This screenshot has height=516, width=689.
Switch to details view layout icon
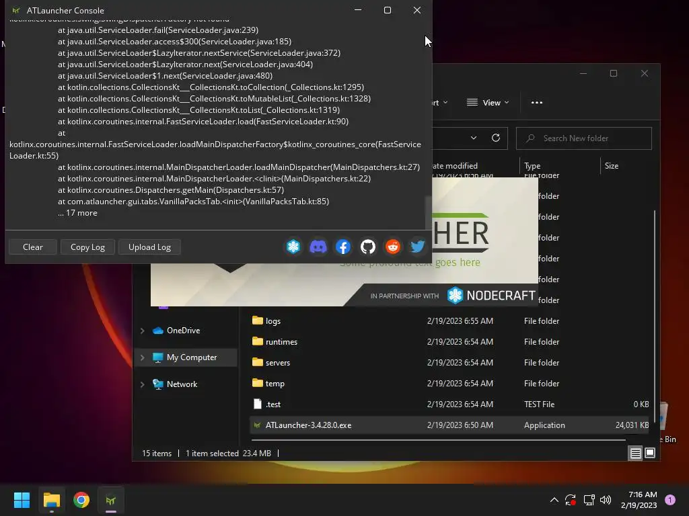coord(635,454)
